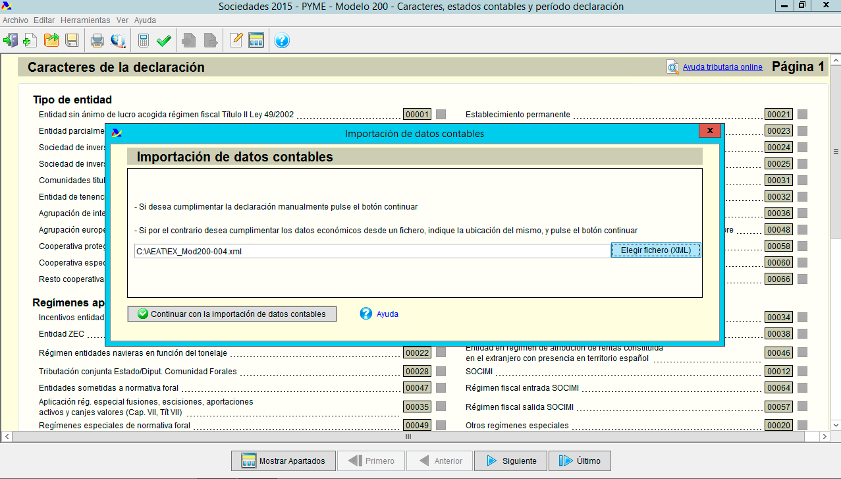Click the Mostrar Apartados button

[x=283, y=461]
